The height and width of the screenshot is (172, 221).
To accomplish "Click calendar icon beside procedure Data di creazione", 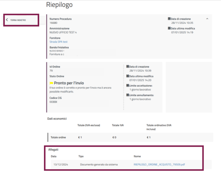I will (x=169, y=19).
